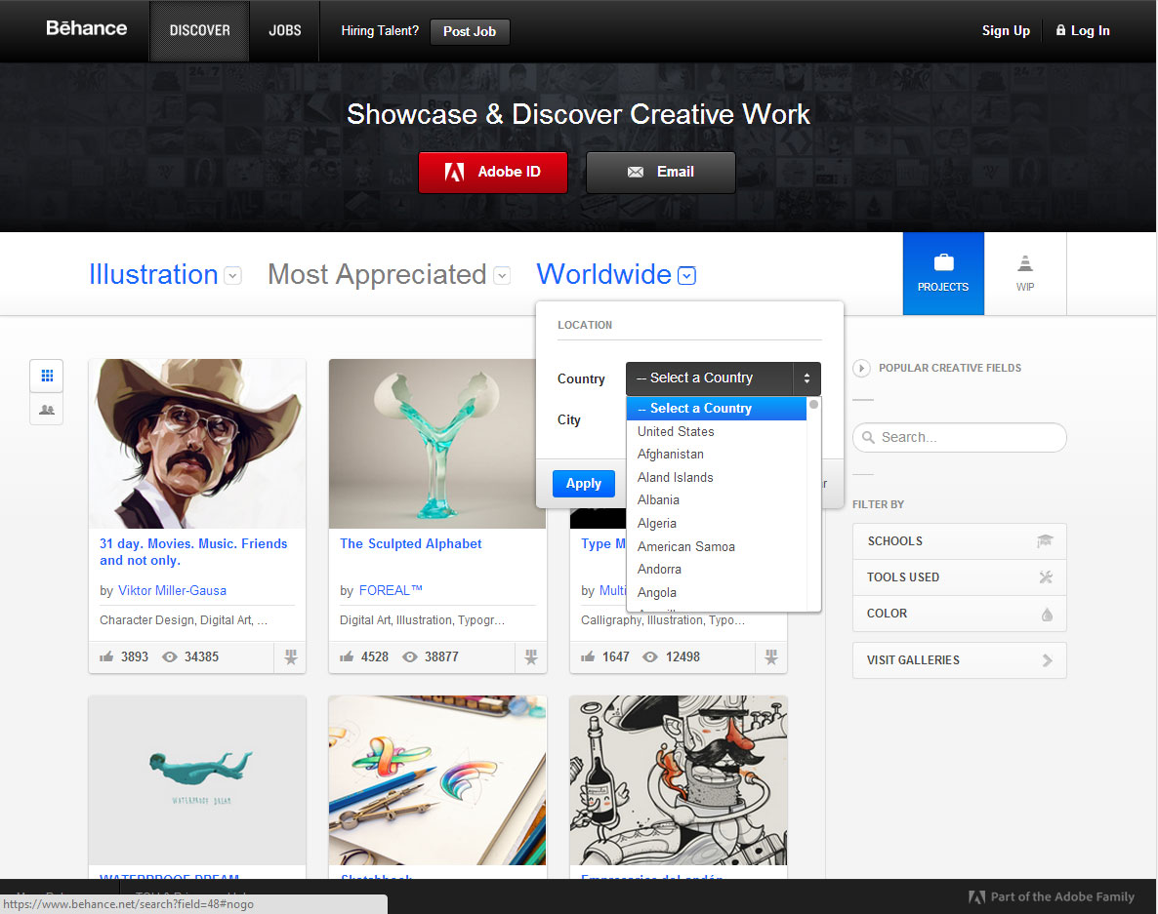Add Sculpted Alphabet to collection icon

click(x=530, y=657)
